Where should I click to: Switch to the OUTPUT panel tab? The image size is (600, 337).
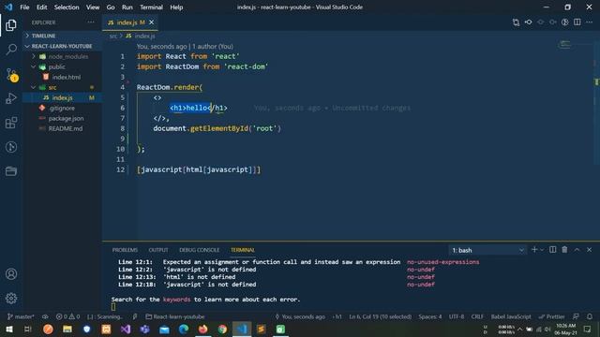[x=158, y=250]
